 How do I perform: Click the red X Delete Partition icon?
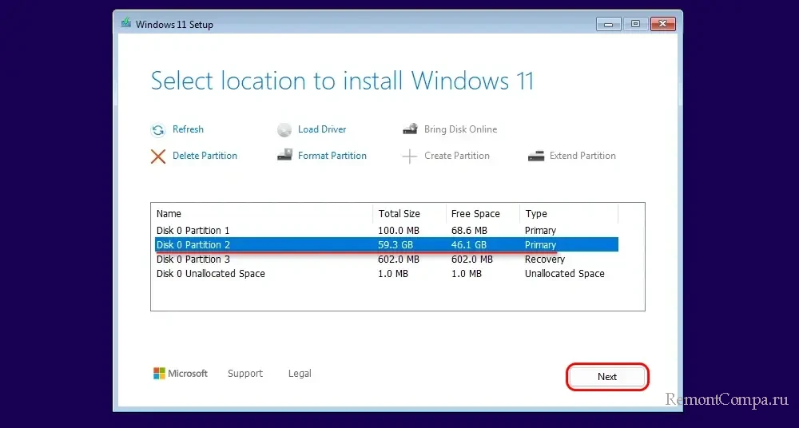[158, 156]
